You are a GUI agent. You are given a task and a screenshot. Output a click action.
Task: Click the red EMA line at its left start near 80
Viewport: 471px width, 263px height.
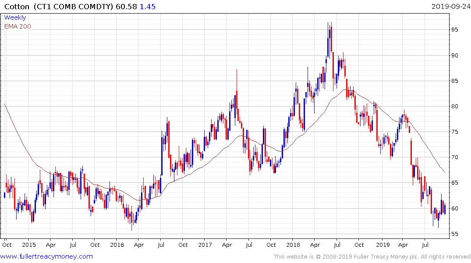(x=5, y=105)
